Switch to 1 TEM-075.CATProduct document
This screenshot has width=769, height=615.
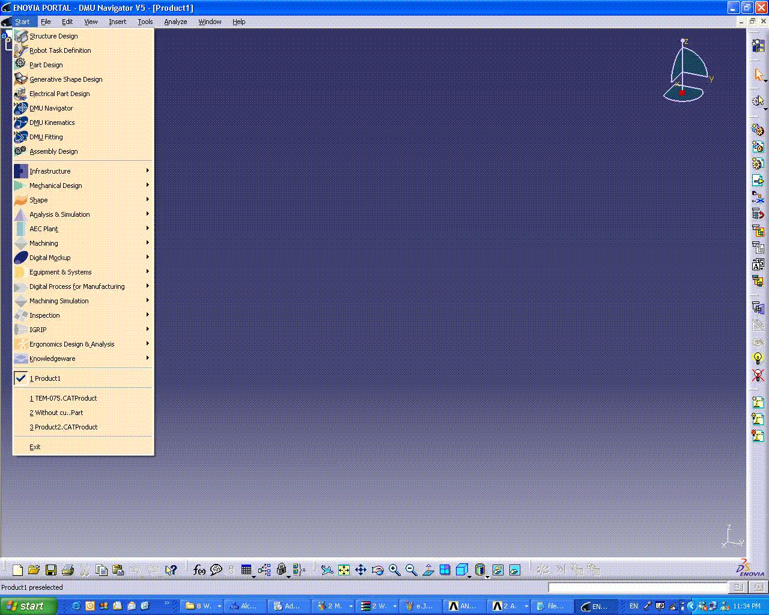(x=84, y=398)
